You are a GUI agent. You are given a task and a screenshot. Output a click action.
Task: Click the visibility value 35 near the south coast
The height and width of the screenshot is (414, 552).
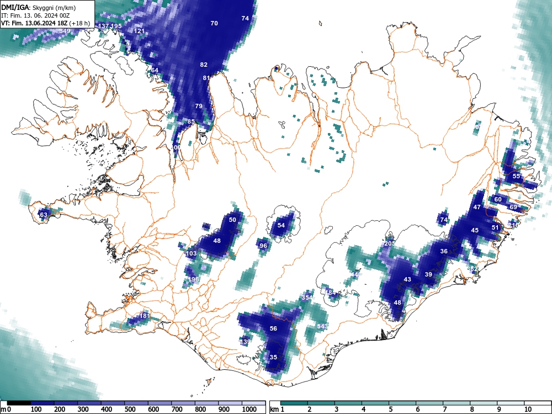tap(273, 357)
